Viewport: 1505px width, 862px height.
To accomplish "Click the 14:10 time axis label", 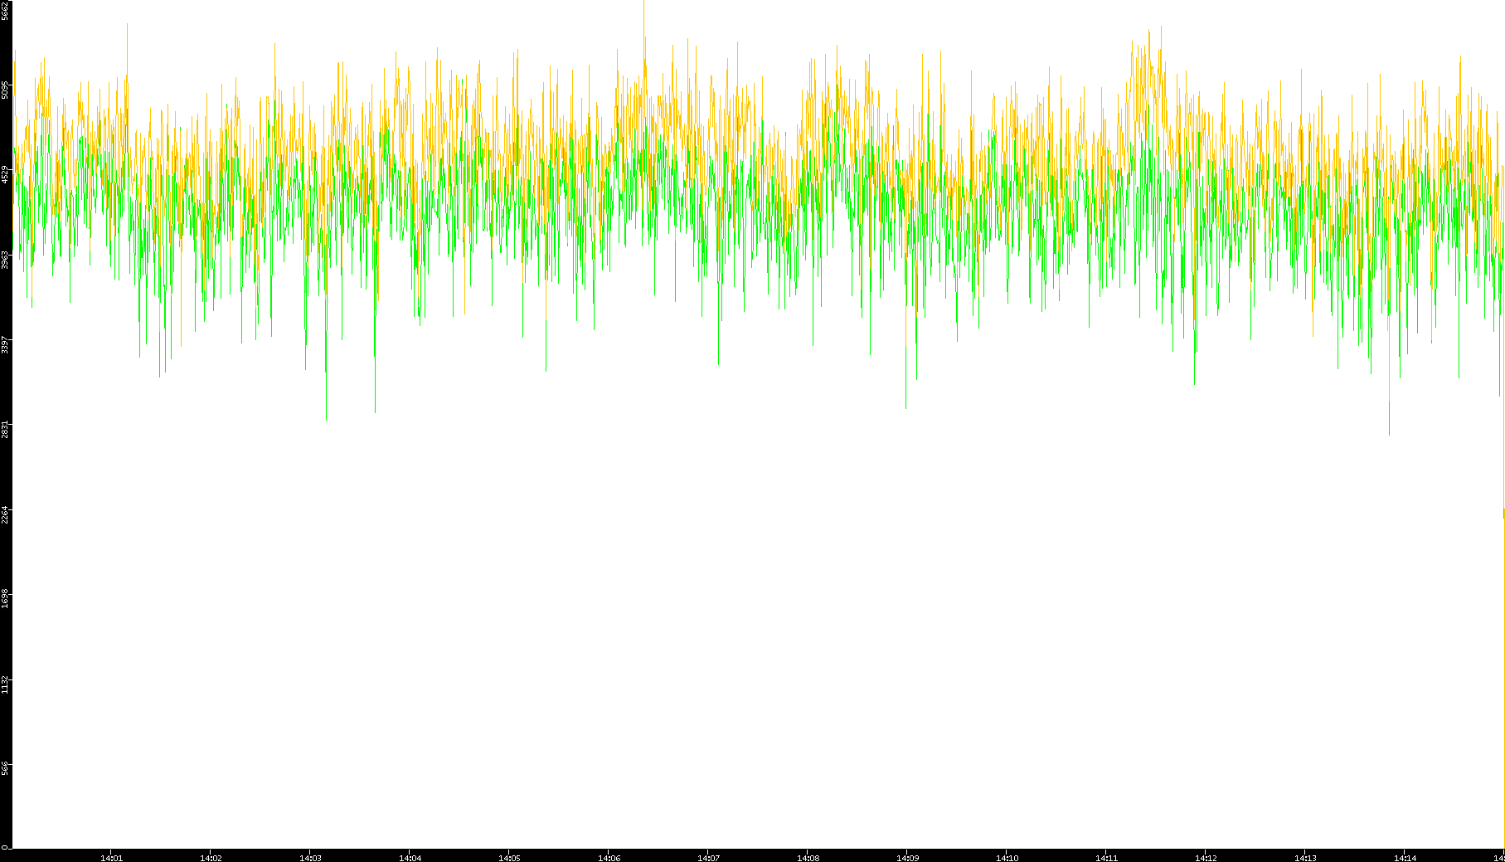I will (x=1007, y=857).
